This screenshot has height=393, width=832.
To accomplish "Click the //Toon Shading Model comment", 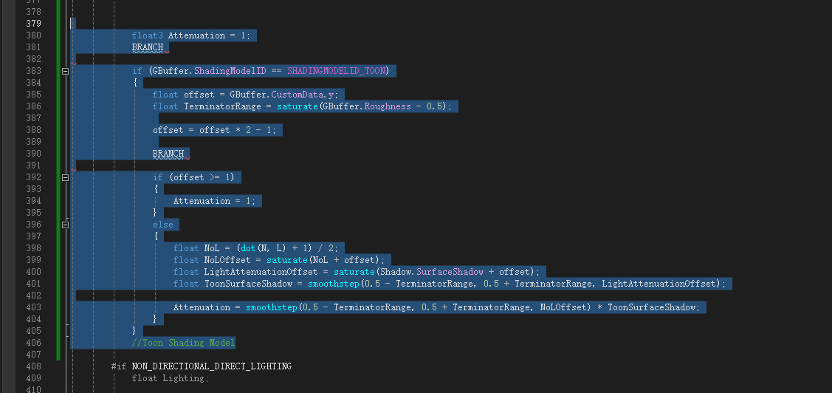I will point(184,343).
